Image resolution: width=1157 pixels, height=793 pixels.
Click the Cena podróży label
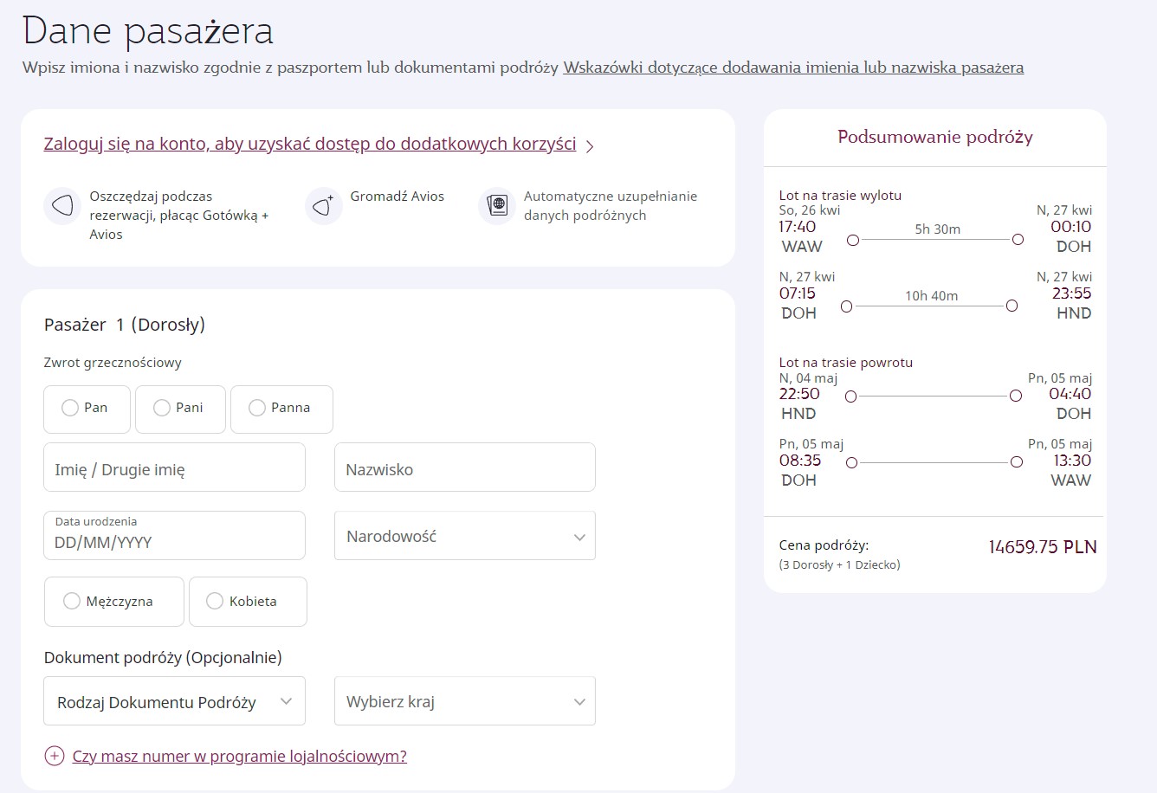click(x=824, y=545)
